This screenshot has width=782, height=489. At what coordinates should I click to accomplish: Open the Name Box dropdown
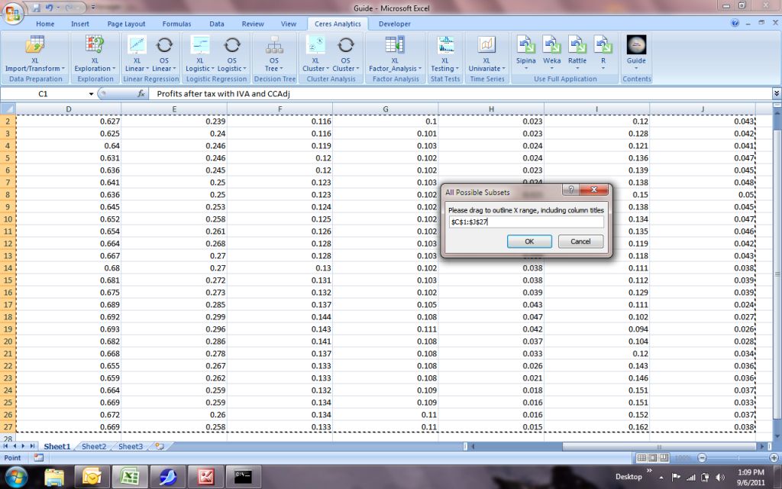(x=92, y=94)
